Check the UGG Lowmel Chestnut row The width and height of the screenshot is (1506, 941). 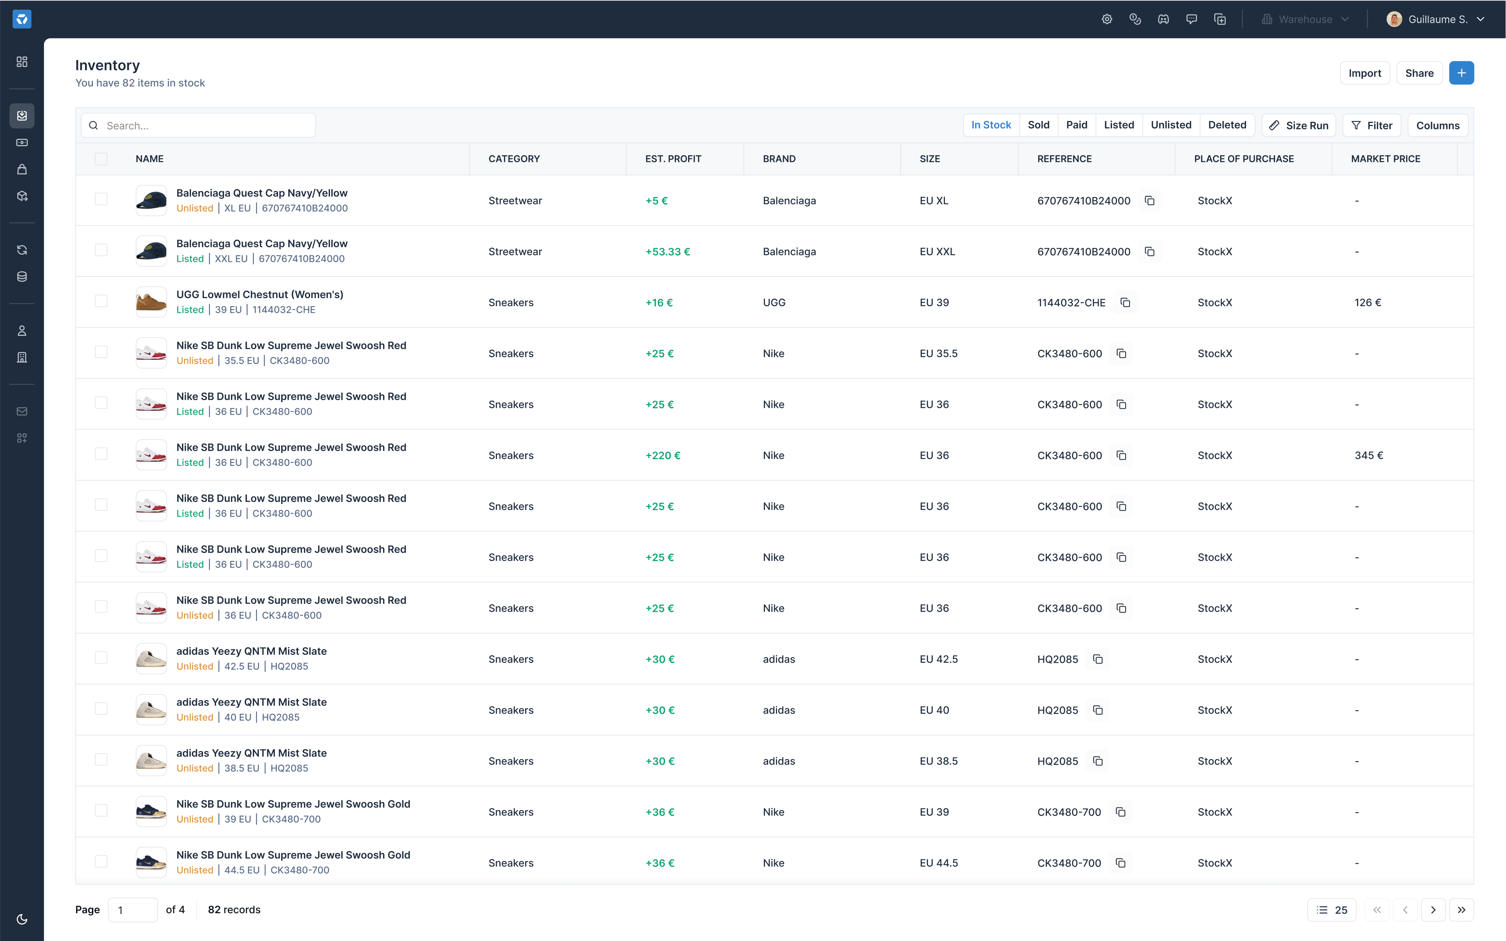[101, 301]
